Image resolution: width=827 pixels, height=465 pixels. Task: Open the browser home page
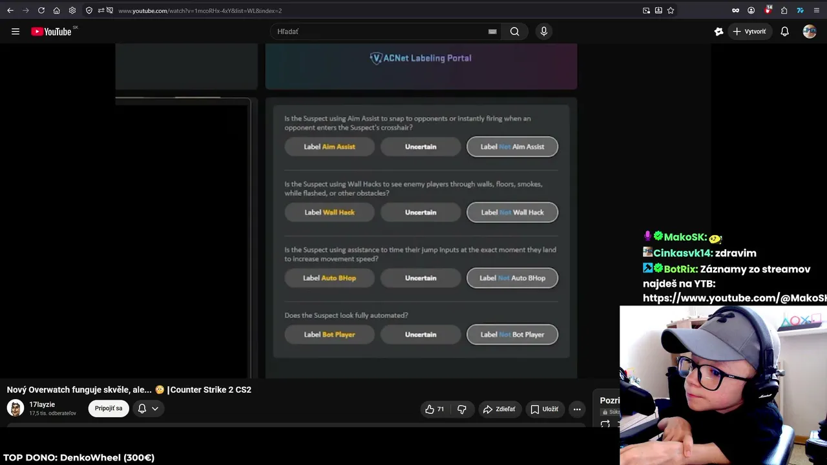coord(57,10)
